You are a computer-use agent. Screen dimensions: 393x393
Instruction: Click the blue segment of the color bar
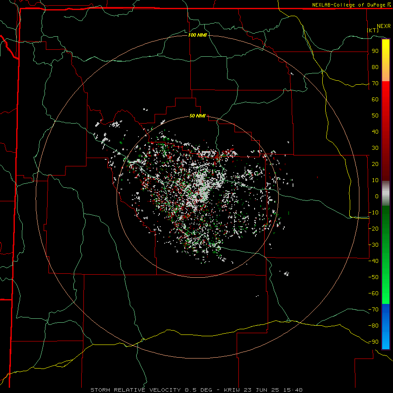pos(386,326)
